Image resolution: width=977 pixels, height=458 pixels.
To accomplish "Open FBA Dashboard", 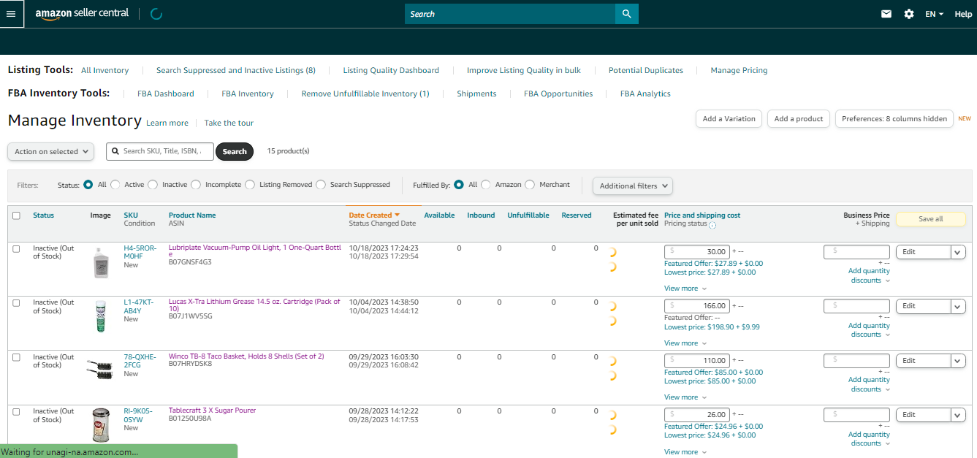I will coord(166,94).
